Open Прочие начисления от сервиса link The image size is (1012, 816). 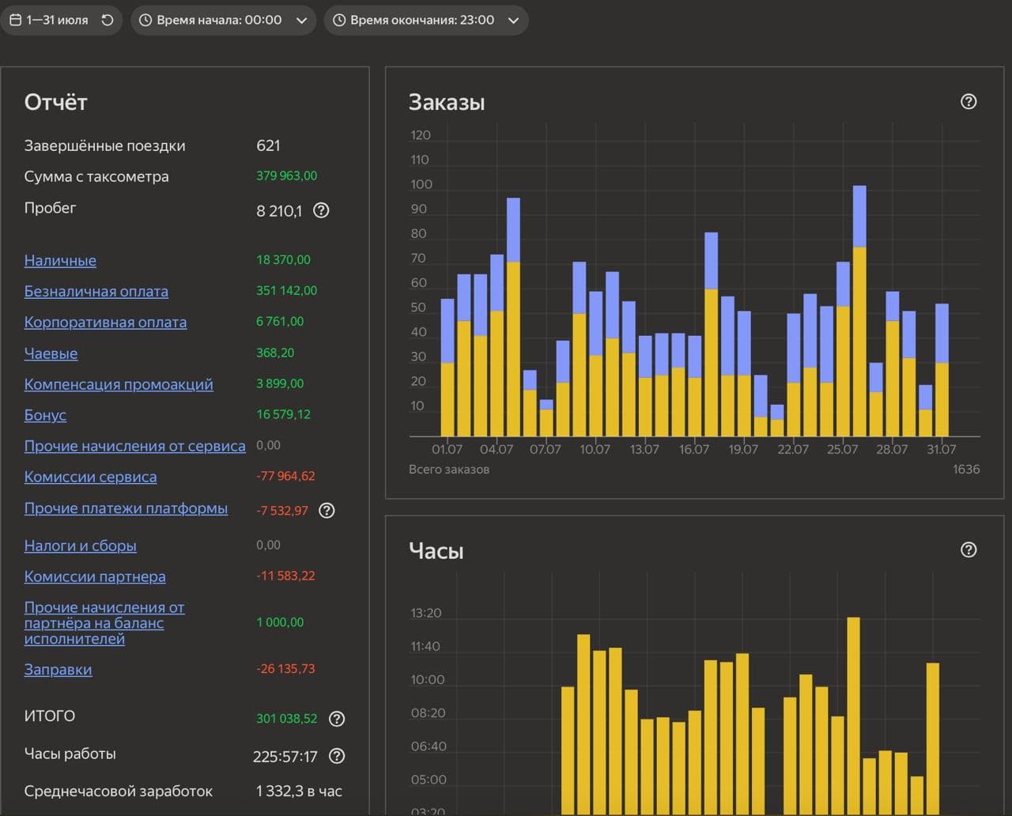click(x=135, y=446)
